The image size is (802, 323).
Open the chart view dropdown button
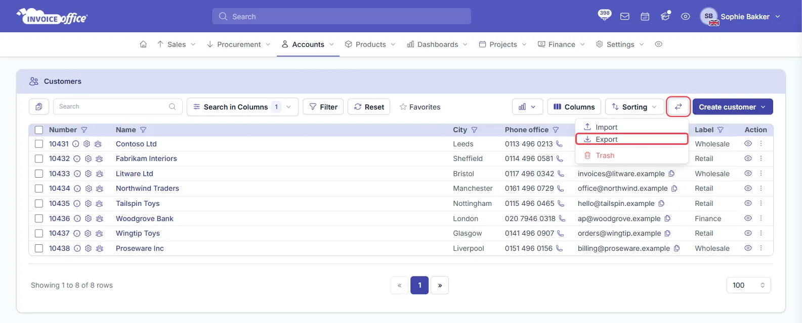(x=527, y=106)
